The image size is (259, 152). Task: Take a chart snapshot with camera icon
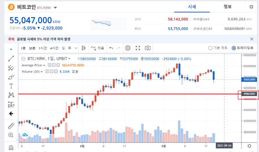[148, 48]
